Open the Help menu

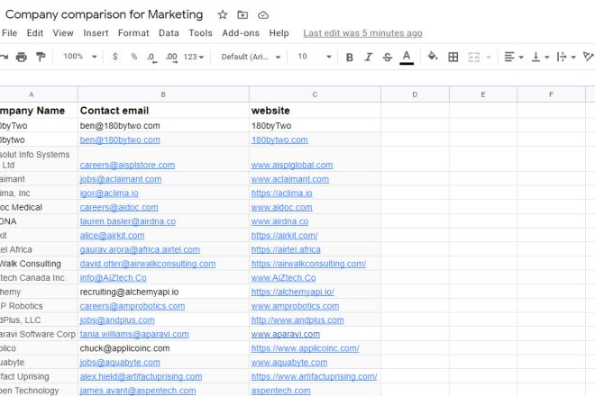tap(279, 33)
